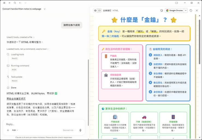Open the Script tag under Running command
202x140 pixels.
pyautogui.click(x=14, y=69)
